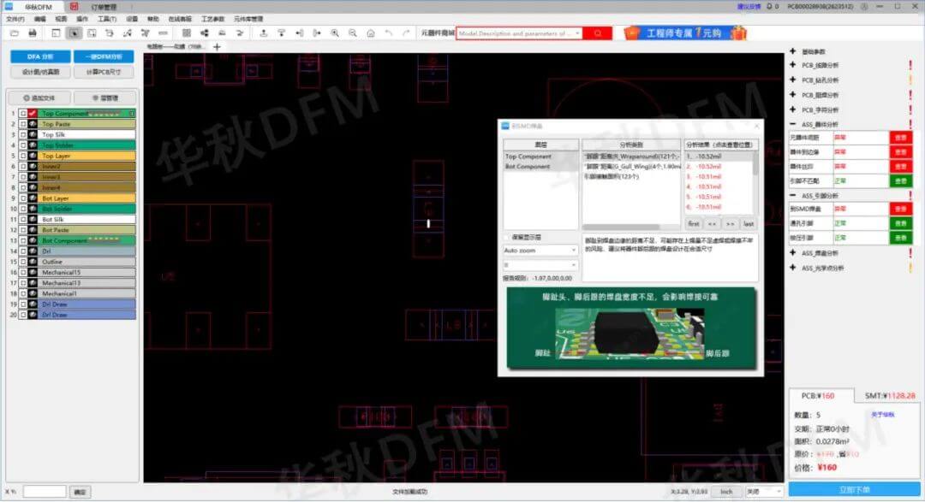Viewport: 925px width, 502px height.
Task: Toggle visibility eye of Outline layer
Action: point(33,262)
